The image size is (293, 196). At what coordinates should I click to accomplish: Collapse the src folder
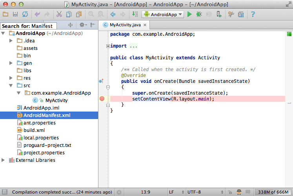pyautogui.click(x=11, y=86)
